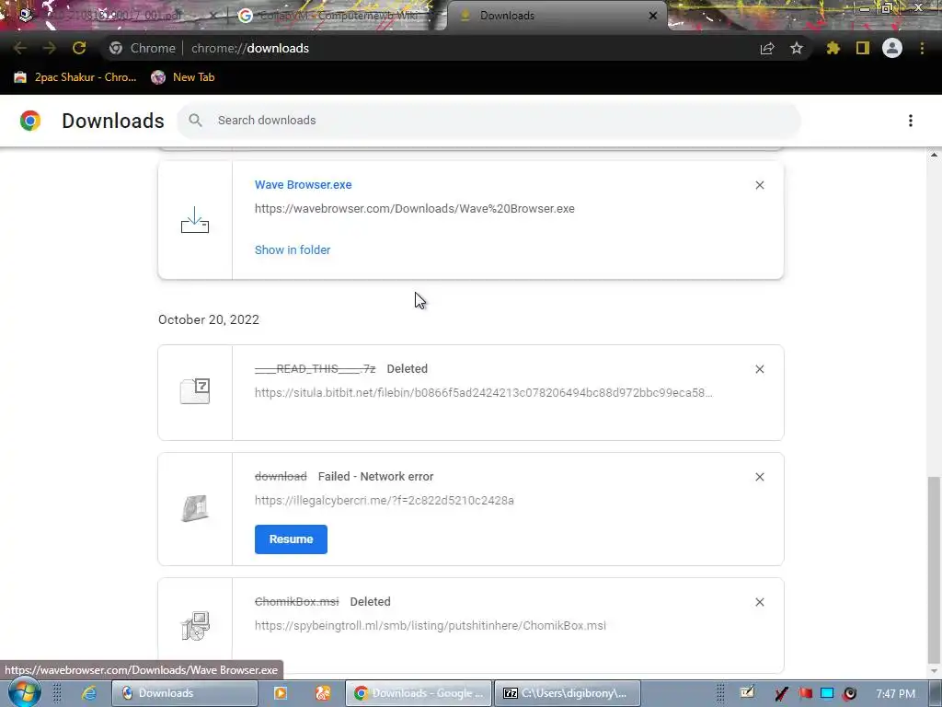The width and height of the screenshot is (942, 707).
Task: Remove Wave Browser.exe from the list
Action: click(x=760, y=185)
